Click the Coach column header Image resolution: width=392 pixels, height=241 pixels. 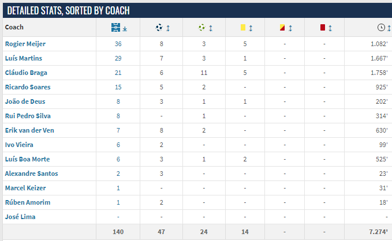click(14, 27)
